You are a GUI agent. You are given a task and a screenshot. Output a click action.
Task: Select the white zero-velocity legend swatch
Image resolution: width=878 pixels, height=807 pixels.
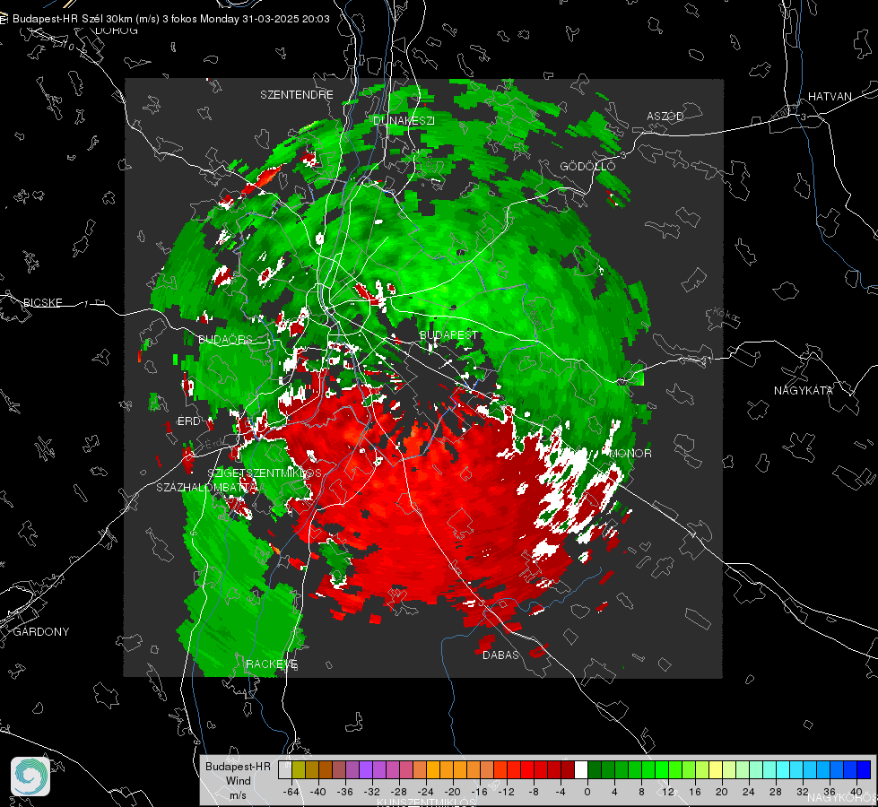(581, 769)
